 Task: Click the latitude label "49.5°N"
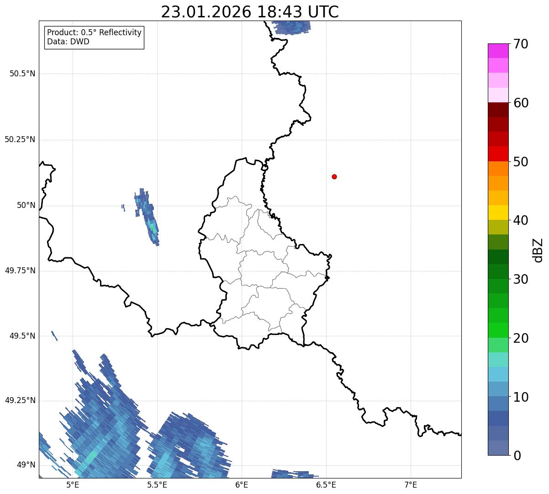(22, 336)
